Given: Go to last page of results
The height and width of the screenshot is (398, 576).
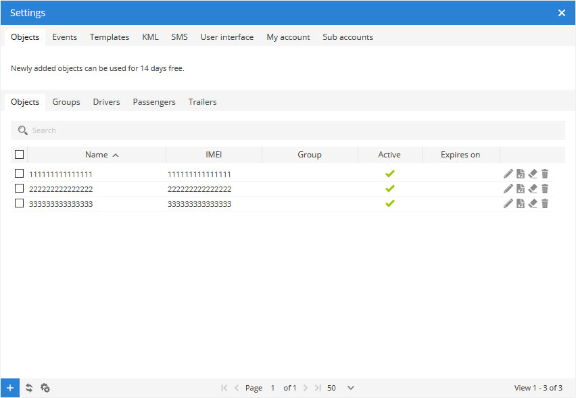Looking at the screenshot, I should tap(318, 388).
